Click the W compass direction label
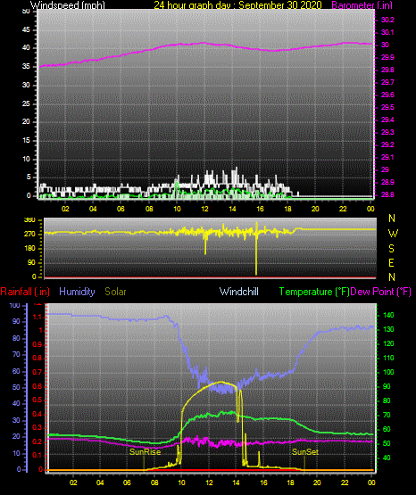The image size is (416, 495). click(x=393, y=234)
